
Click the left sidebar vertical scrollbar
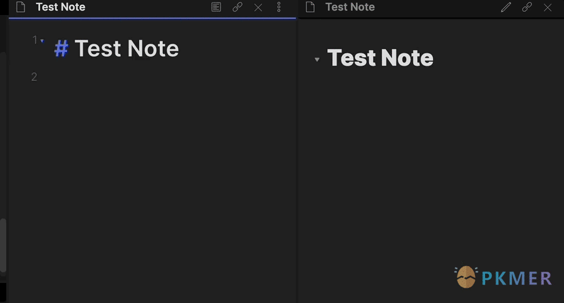pyautogui.click(x=3, y=245)
